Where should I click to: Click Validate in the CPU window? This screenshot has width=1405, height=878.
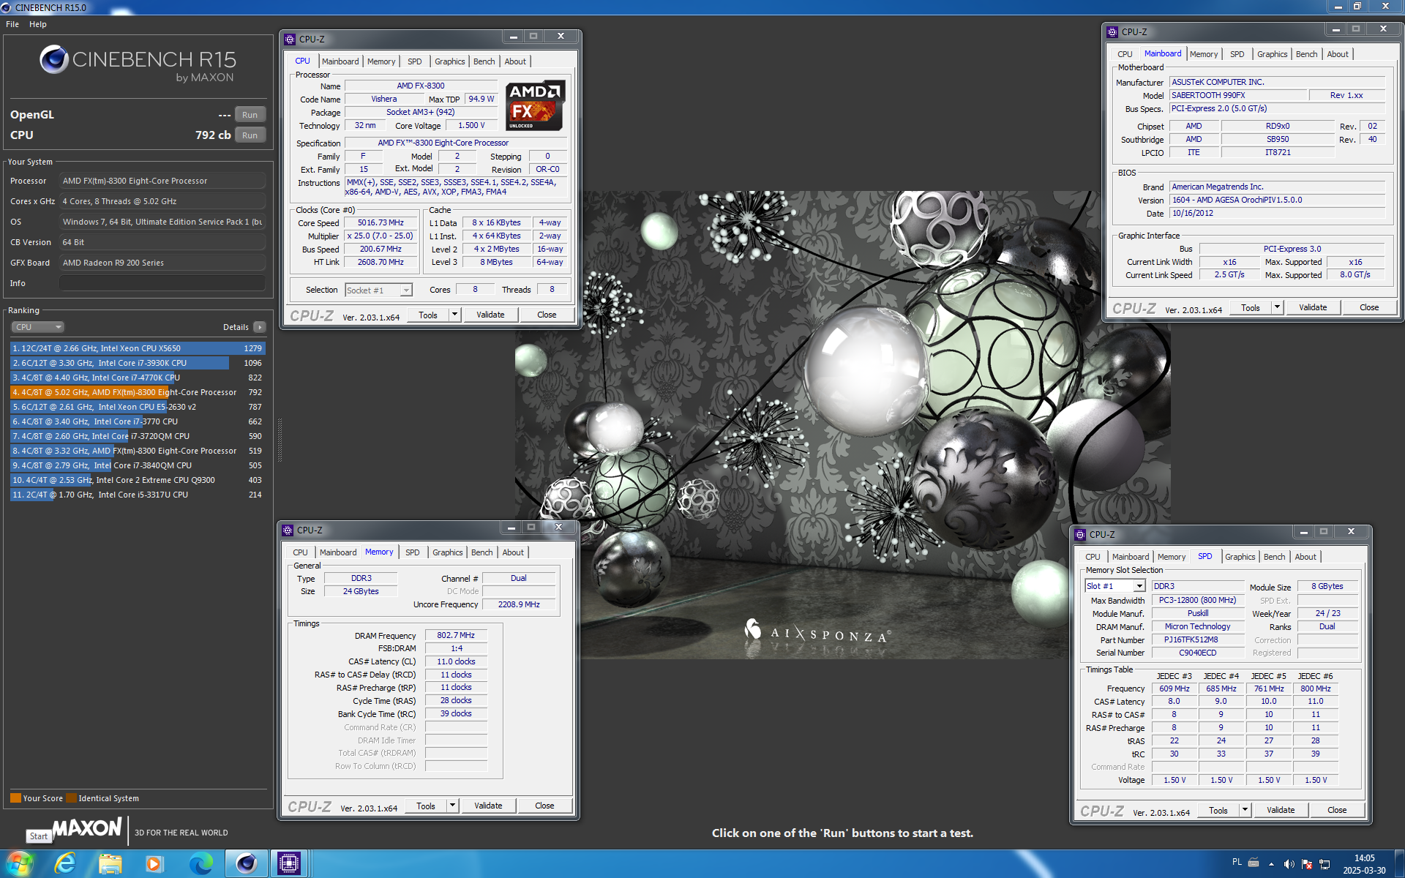[x=490, y=315]
